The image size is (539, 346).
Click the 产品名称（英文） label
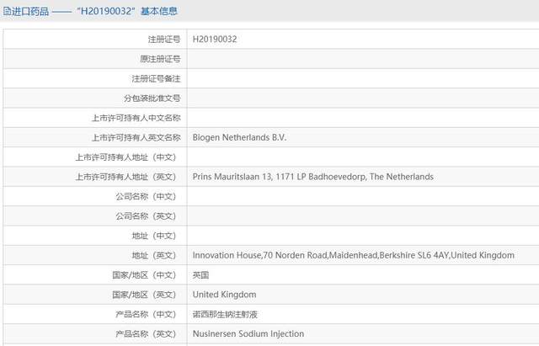coord(146,334)
